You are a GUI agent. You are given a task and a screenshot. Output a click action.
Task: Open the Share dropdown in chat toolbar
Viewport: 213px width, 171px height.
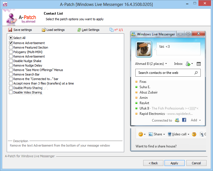[x=164, y=134]
